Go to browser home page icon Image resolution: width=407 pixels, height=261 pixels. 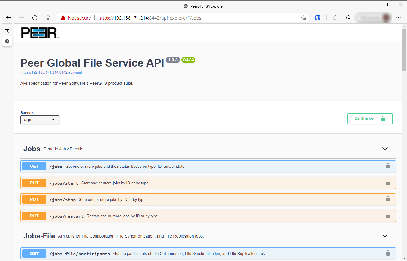pos(48,18)
